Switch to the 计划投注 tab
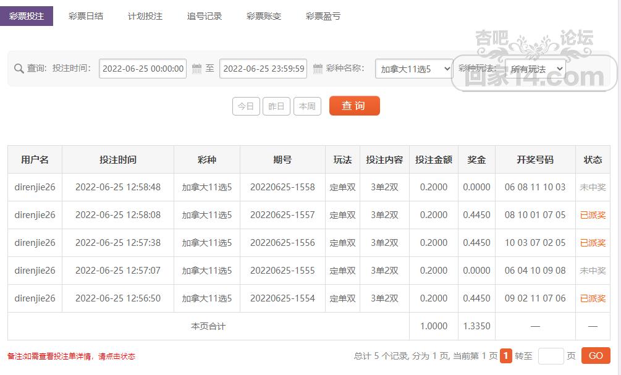Image resolution: width=621 pixels, height=375 pixels. pos(145,17)
